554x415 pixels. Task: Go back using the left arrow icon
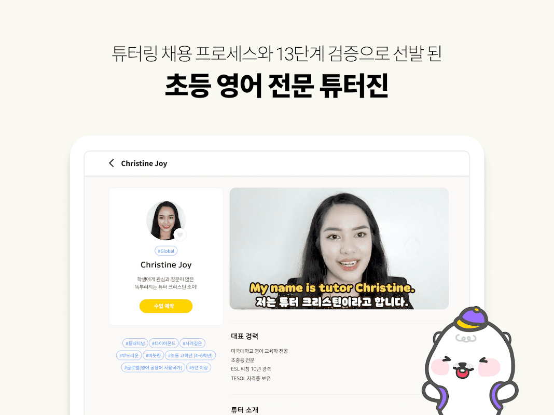(x=112, y=163)
